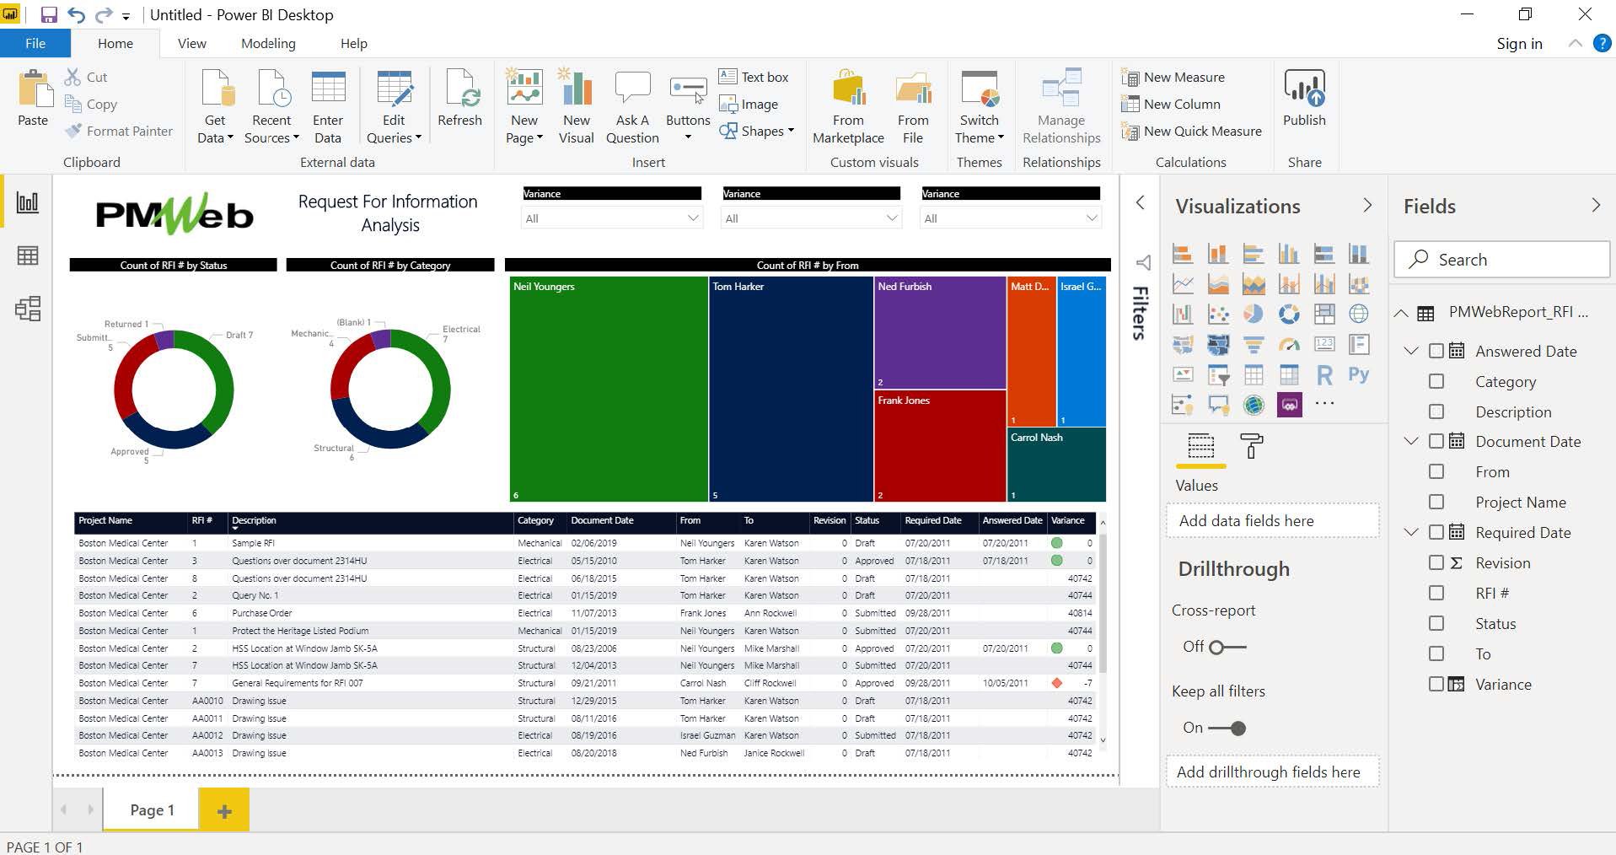Toggle Cross-report drillthrough switch
1616x855 pixels.
tap(1227, 647)
